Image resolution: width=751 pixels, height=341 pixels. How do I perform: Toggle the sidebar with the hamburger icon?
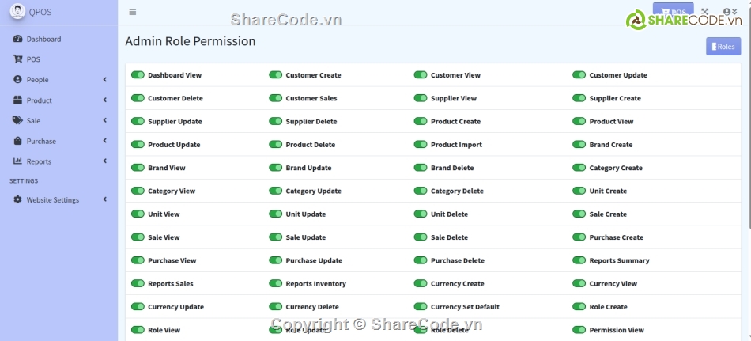(133, 12)
